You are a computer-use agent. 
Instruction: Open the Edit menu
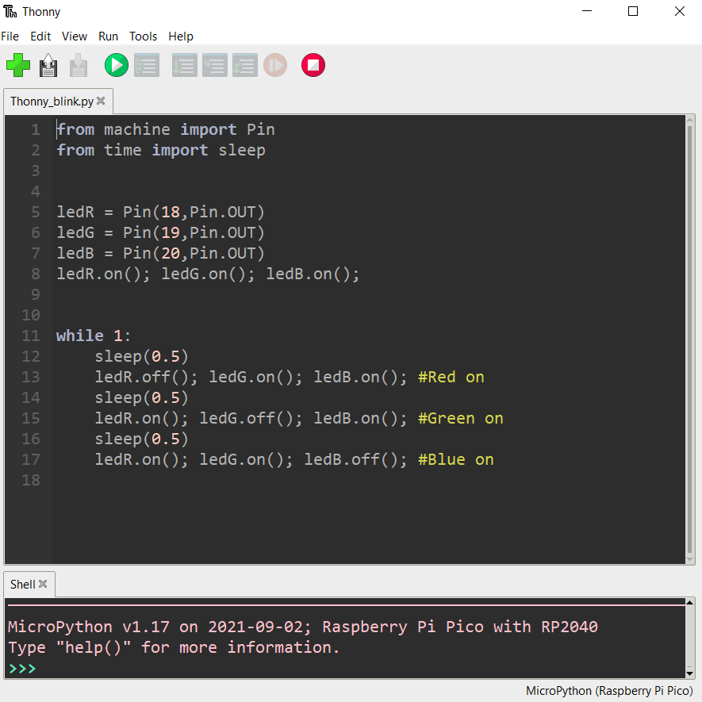pos(40,36)
